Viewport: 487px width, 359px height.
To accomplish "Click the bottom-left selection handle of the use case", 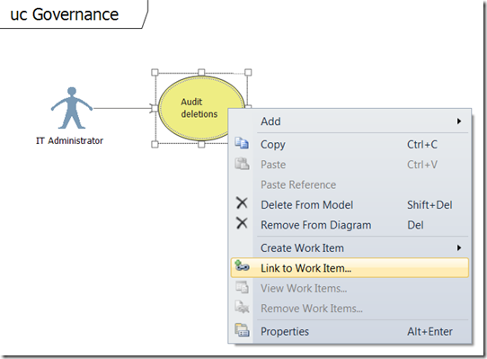I will point(155,144).
